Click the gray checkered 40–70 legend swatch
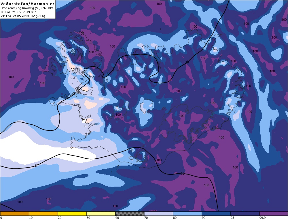This screenshot has height=220, width=288. click(130, 213)
